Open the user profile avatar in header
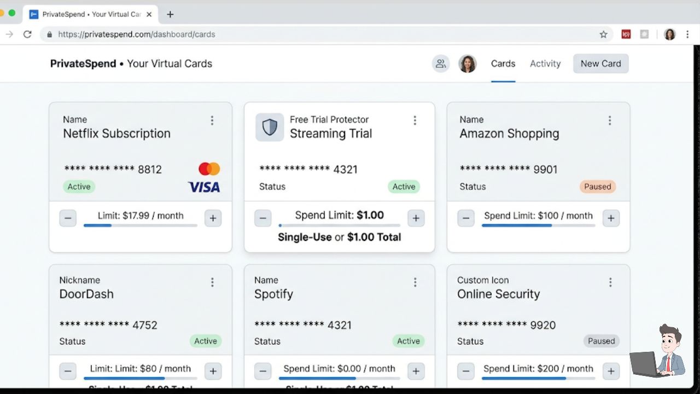 tap(468, 63)
